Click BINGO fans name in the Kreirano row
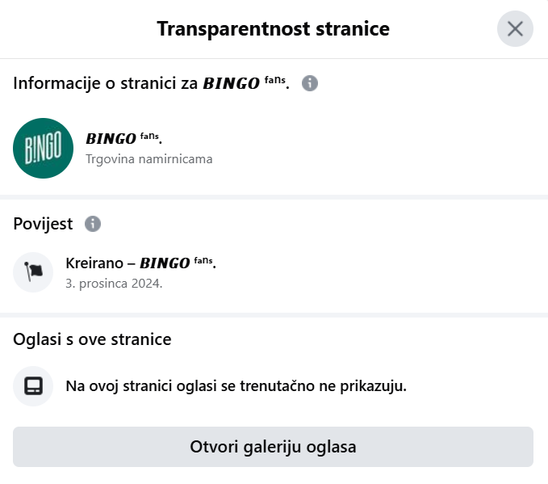The image size is (548, 484). [178, 263]
